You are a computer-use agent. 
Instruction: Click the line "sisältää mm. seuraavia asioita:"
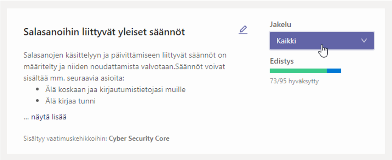point(74,78)
